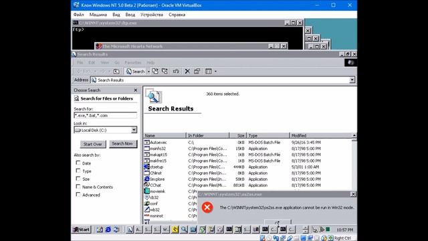Select the moviemk file icon
The height and width of the screenshot is (241, 428).
pos(147,191)
